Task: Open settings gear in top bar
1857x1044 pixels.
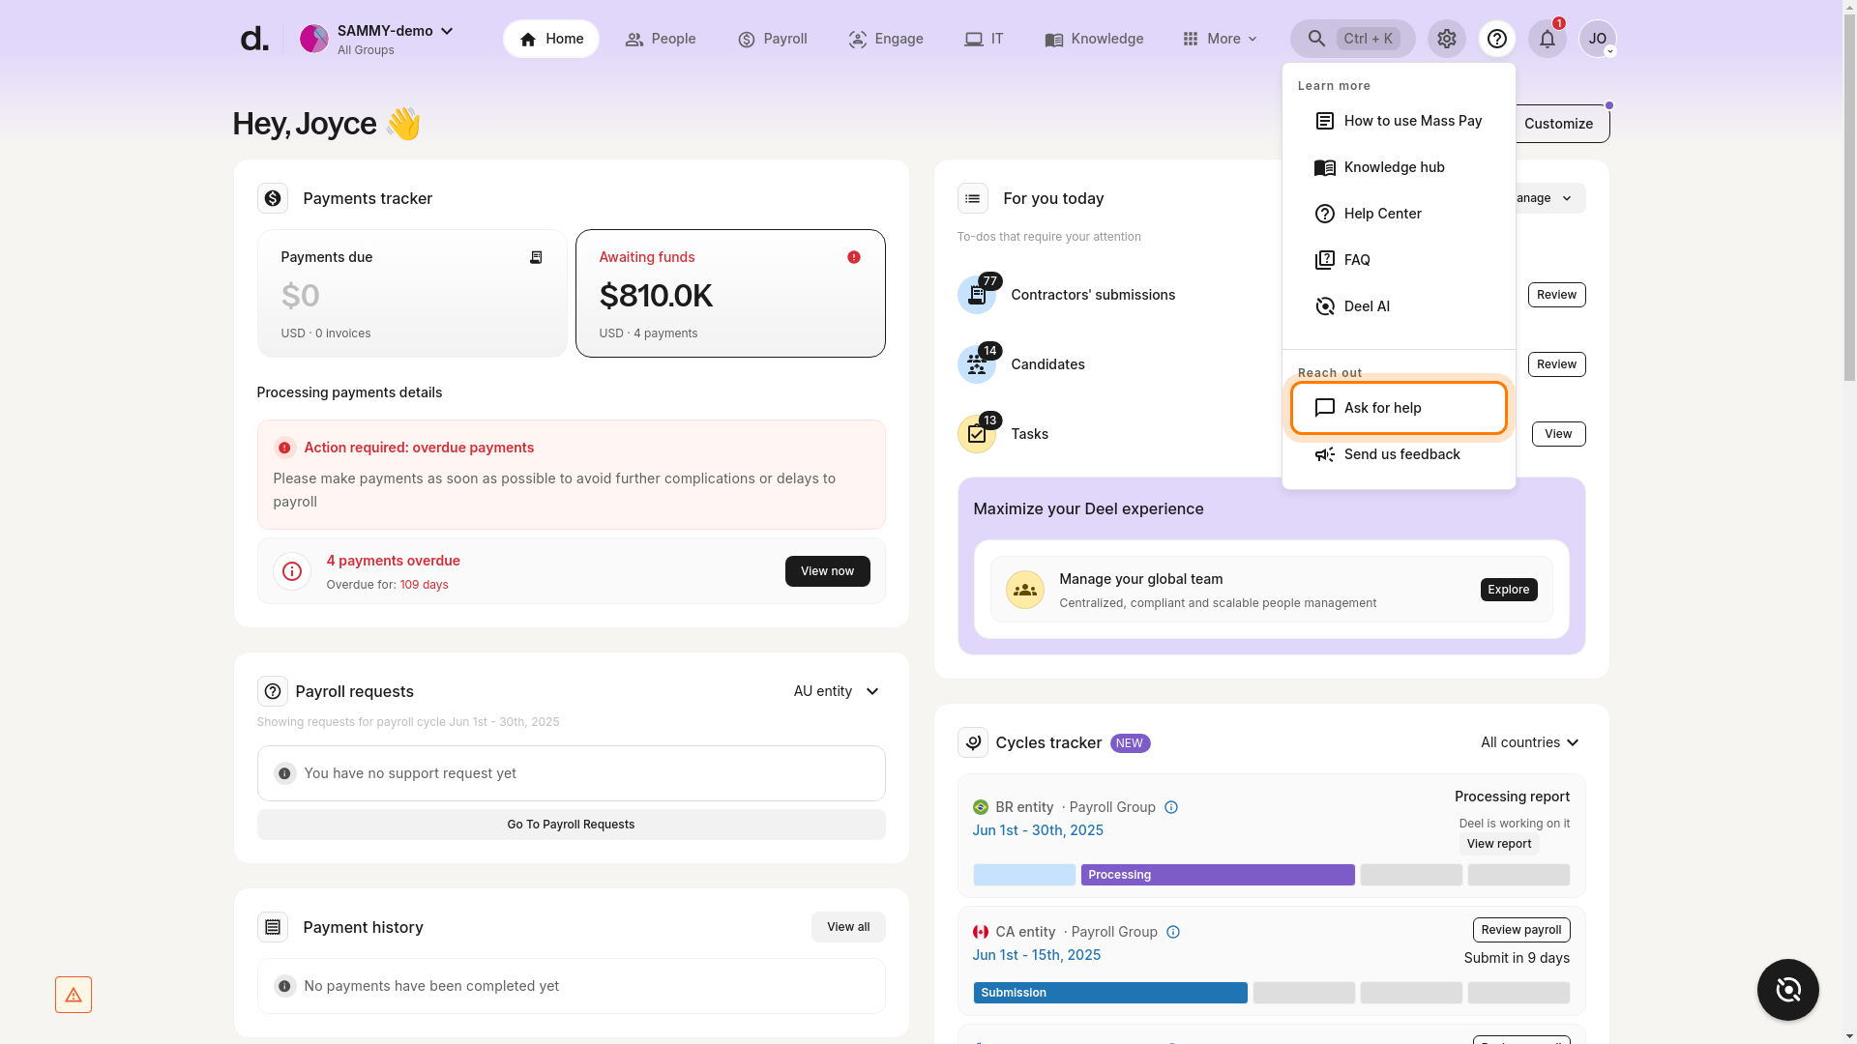Action: coord(1446,39)
